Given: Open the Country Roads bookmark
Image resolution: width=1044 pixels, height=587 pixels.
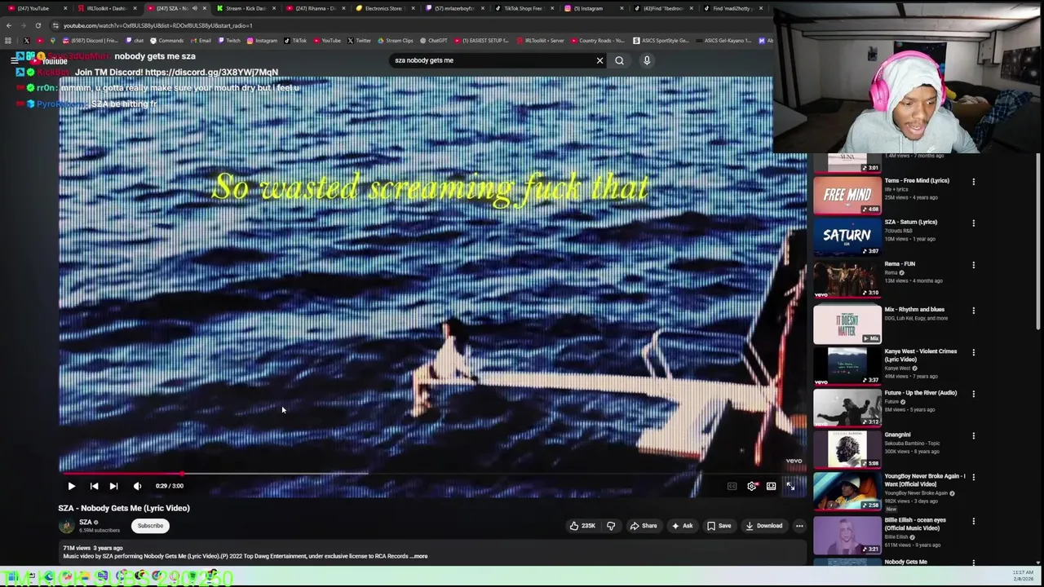Looking at the screenshot, I should point(597,41).
